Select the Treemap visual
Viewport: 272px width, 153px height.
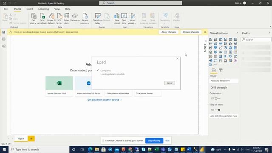pos(235,48)
